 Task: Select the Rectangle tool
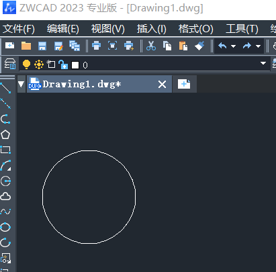click(5, 150)
